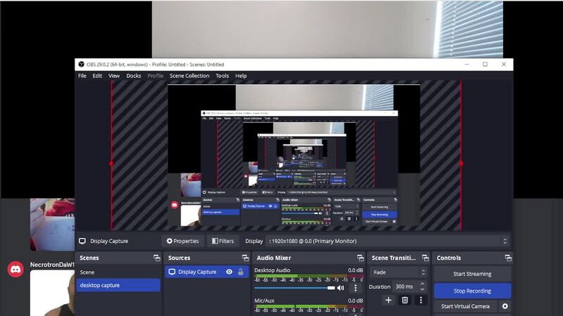
Task: Pop out the Scenes dock panel
Action: pyautogui.click(x=156, y=258)
